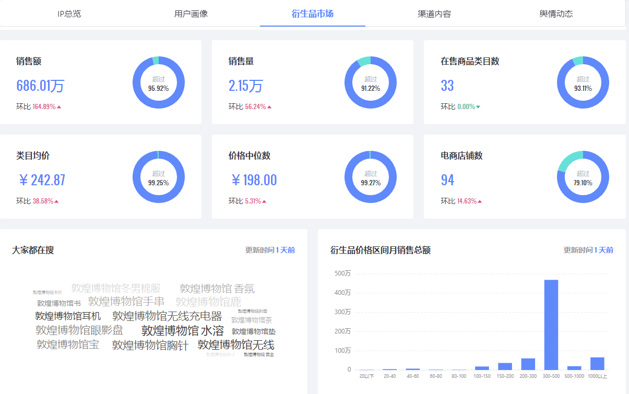Click the 2.15万 sales volume value
Image resolution: width=629 pixels, height=394 pixels.
pyautogui.click(x=246, y=86)
